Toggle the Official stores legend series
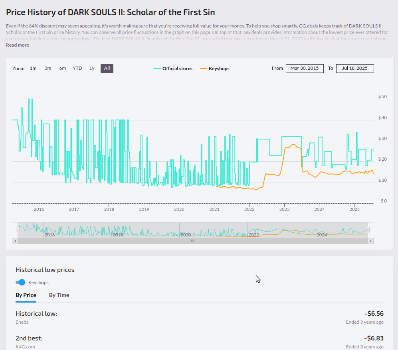 [173, 69]
